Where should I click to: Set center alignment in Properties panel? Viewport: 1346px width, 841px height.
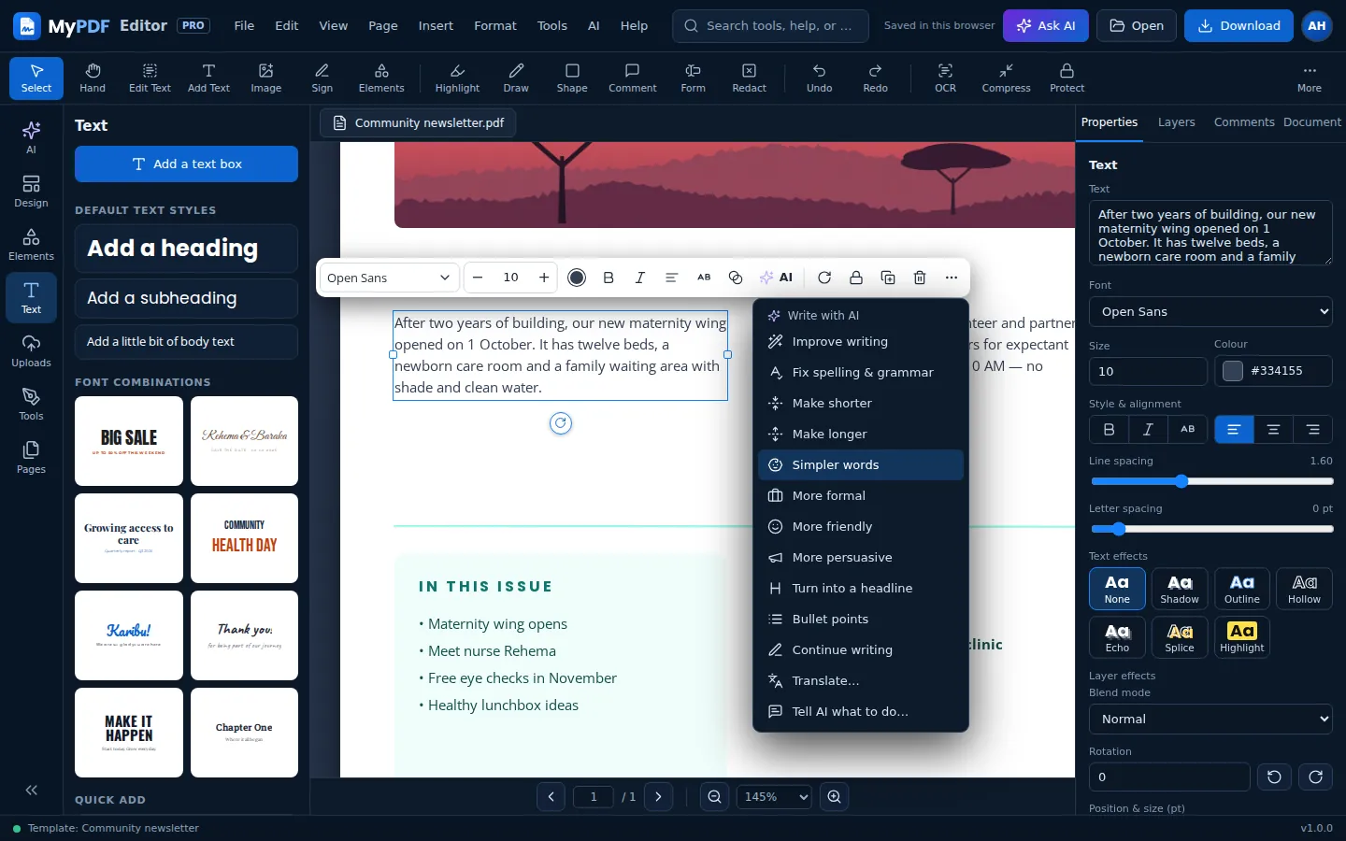click(x=1273, y=429)
